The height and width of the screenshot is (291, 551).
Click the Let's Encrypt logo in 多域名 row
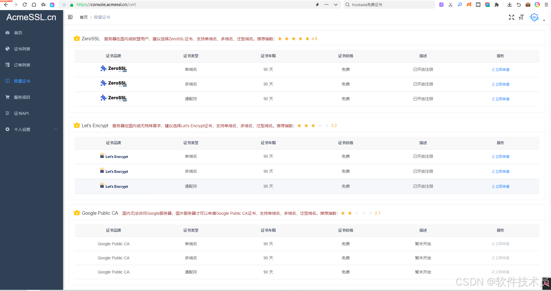(114, 171)
